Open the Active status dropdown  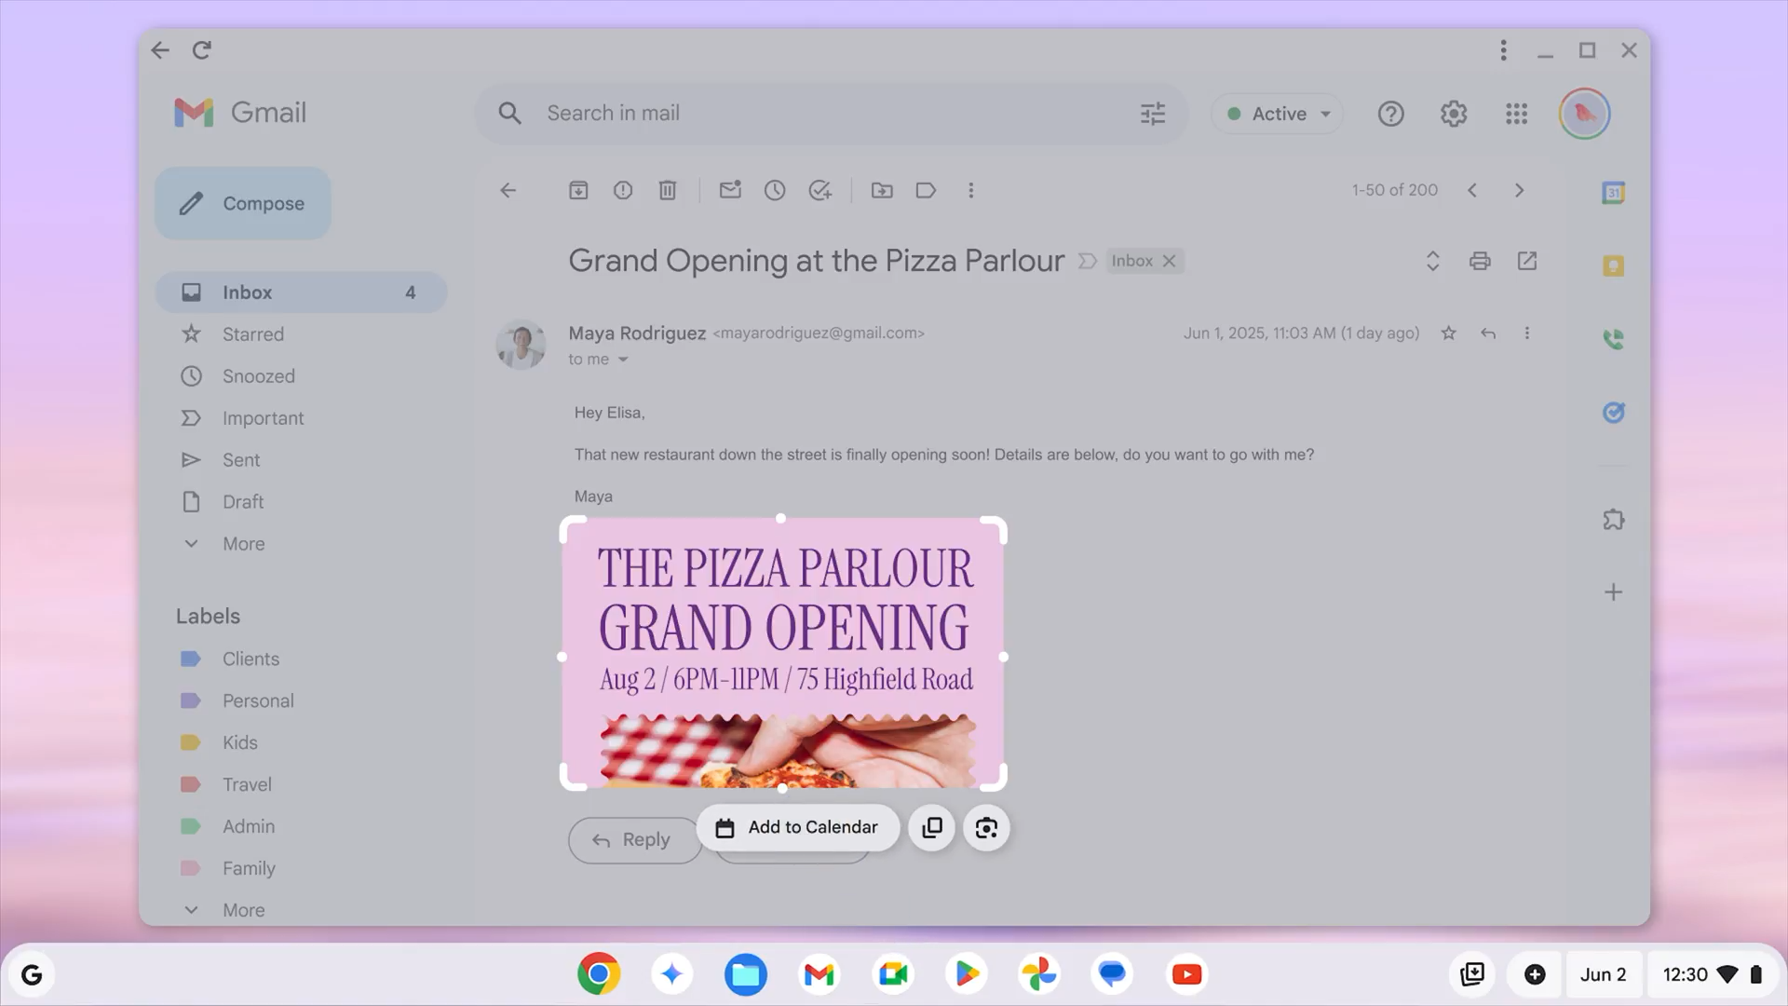tap(1278, 114)
